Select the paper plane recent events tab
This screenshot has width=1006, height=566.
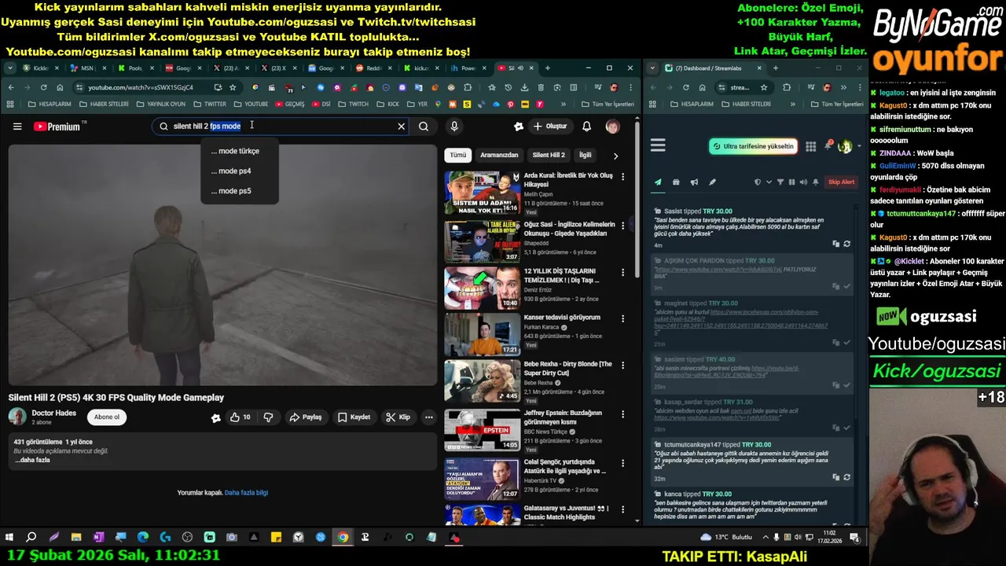point(658,182)
